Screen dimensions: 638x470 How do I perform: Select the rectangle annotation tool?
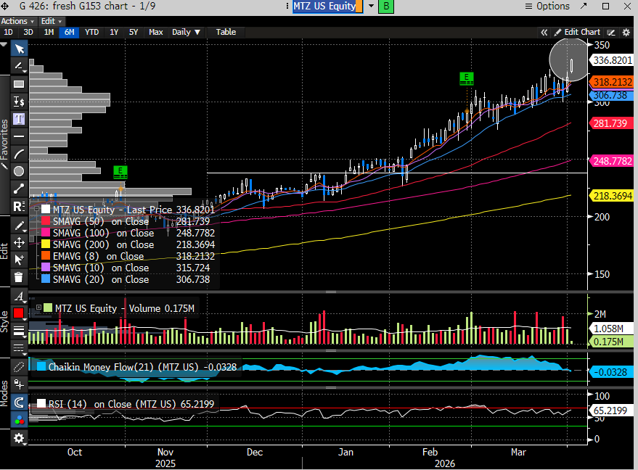coord(19,83)
